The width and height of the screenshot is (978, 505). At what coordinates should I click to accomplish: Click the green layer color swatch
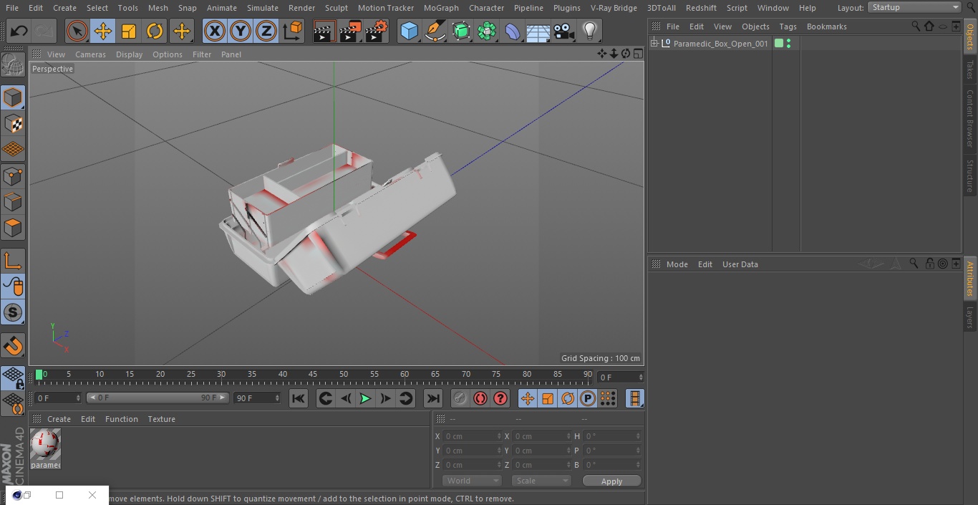[779, 44]
